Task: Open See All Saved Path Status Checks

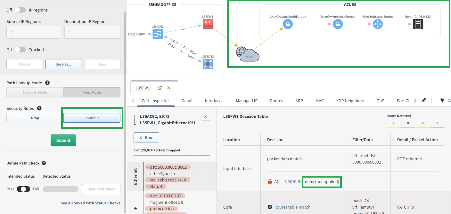Action: (x=91, y=203)
